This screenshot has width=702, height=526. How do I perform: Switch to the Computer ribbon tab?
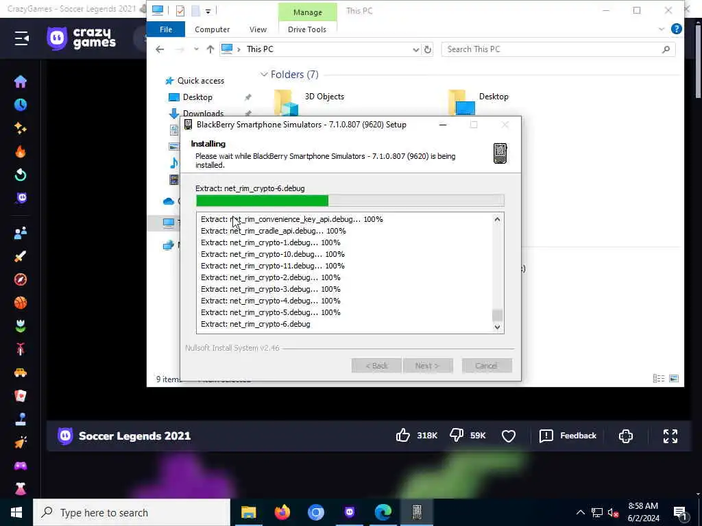pyautogui.click(x=213, y=29)
